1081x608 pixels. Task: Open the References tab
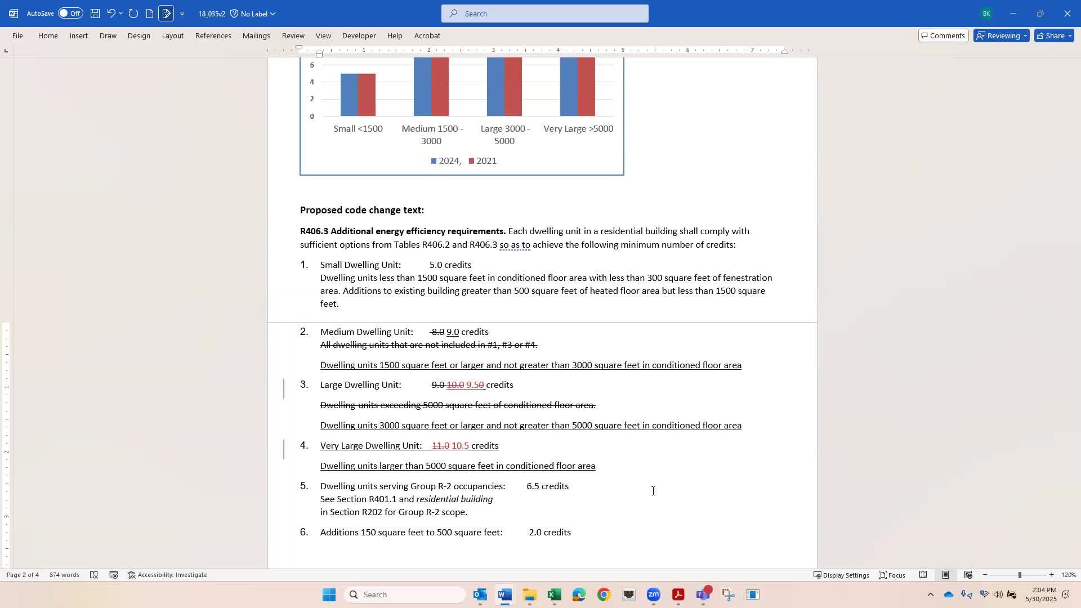pyautogui.click(x=213, y=35)
